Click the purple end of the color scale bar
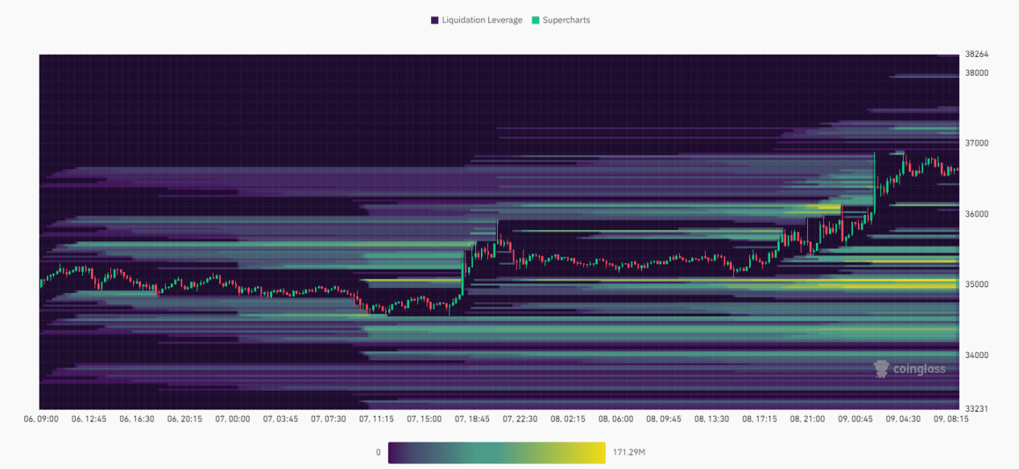 pyautogui.click(x=396, y=453)
